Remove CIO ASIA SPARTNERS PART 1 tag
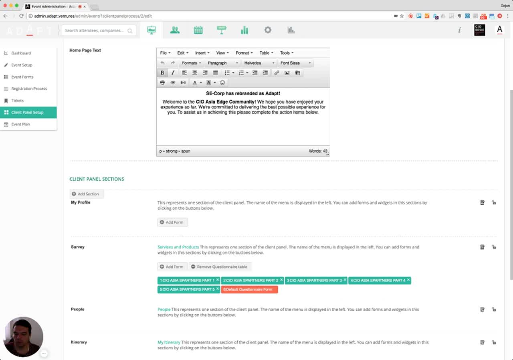The image size is (513, 360). (x=218, y=280)
